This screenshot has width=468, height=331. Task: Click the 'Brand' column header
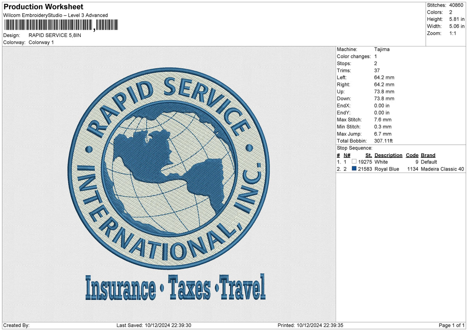[428, 155]
